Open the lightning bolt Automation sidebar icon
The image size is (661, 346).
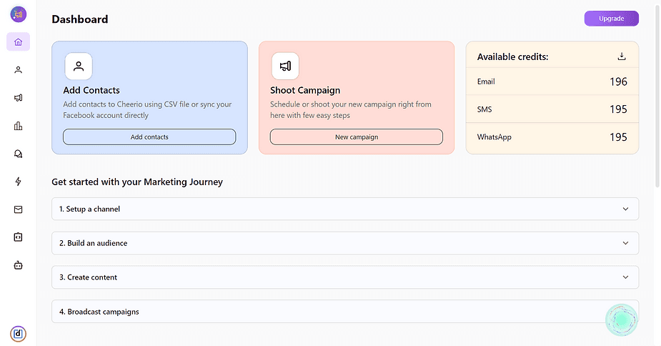click(x=18, y=182)
